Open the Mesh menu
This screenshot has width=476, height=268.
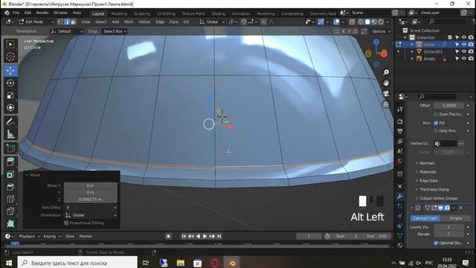[x=129, y=22]
